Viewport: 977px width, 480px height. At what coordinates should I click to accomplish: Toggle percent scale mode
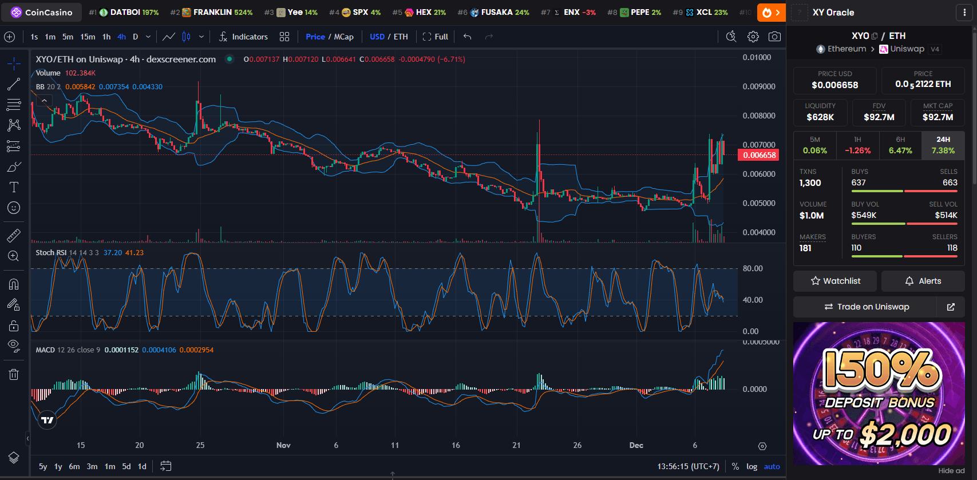(x=735, y=466)
